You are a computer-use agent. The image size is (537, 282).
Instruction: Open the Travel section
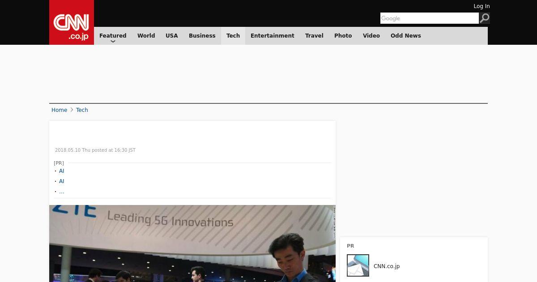(314, 36)
